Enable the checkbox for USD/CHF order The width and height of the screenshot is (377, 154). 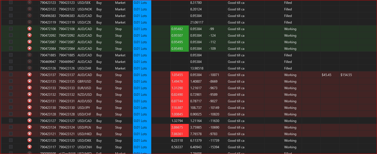[x=11, y=114]
